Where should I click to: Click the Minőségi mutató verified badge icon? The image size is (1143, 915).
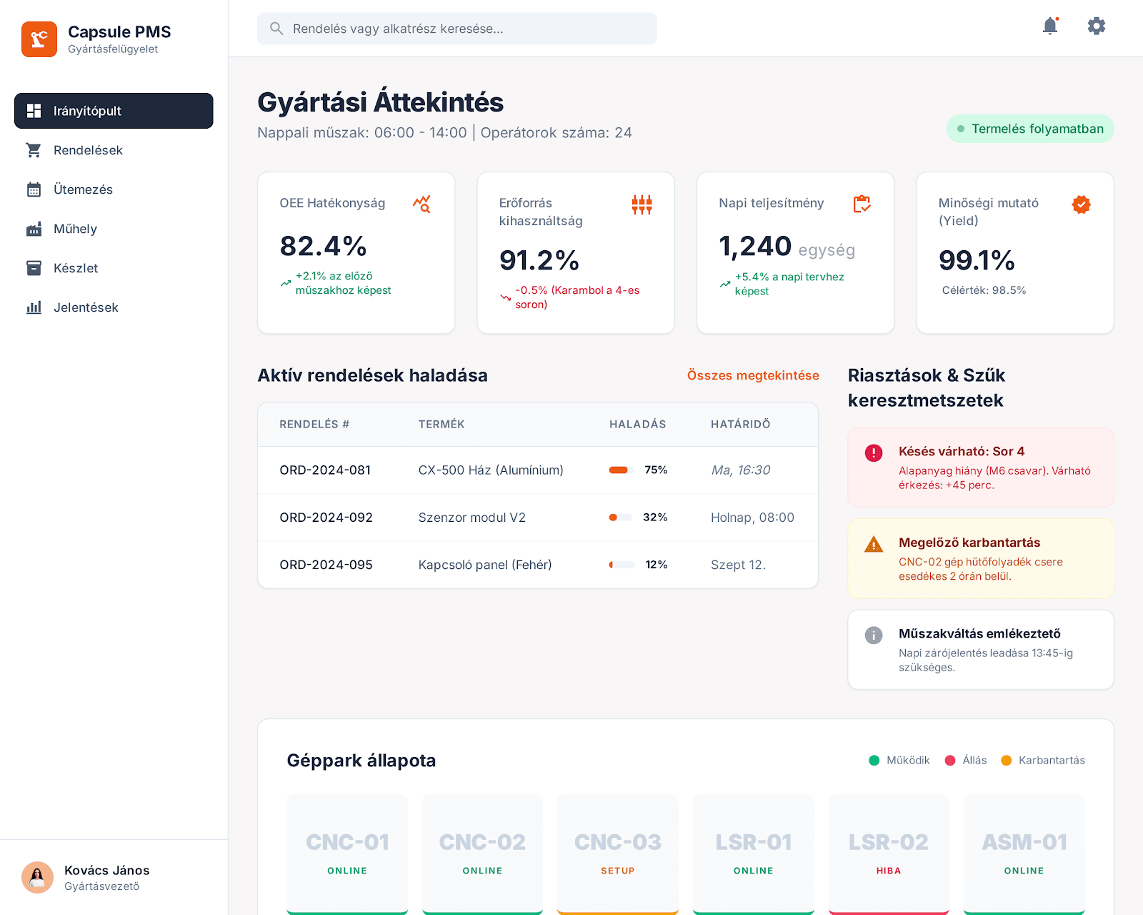coord(1081,204)
